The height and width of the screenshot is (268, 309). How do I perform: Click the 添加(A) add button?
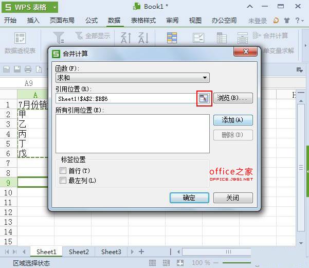tap(233, 120)
